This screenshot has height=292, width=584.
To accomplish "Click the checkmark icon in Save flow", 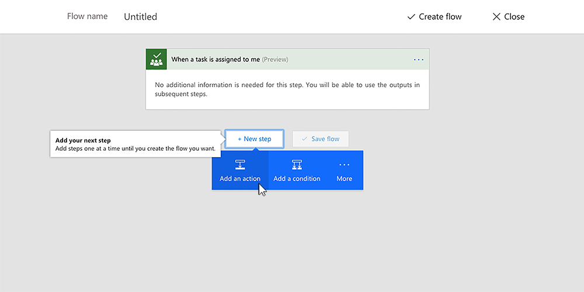I will (x=304, y=139).
